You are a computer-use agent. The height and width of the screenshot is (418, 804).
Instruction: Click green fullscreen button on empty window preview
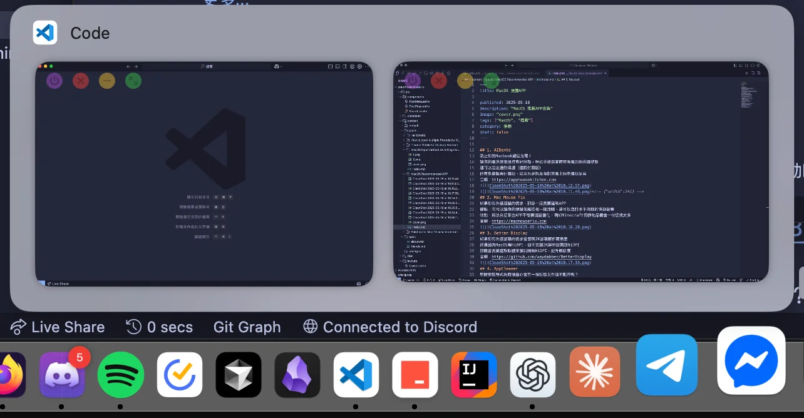pyautogui.click(x=133, y=81)
